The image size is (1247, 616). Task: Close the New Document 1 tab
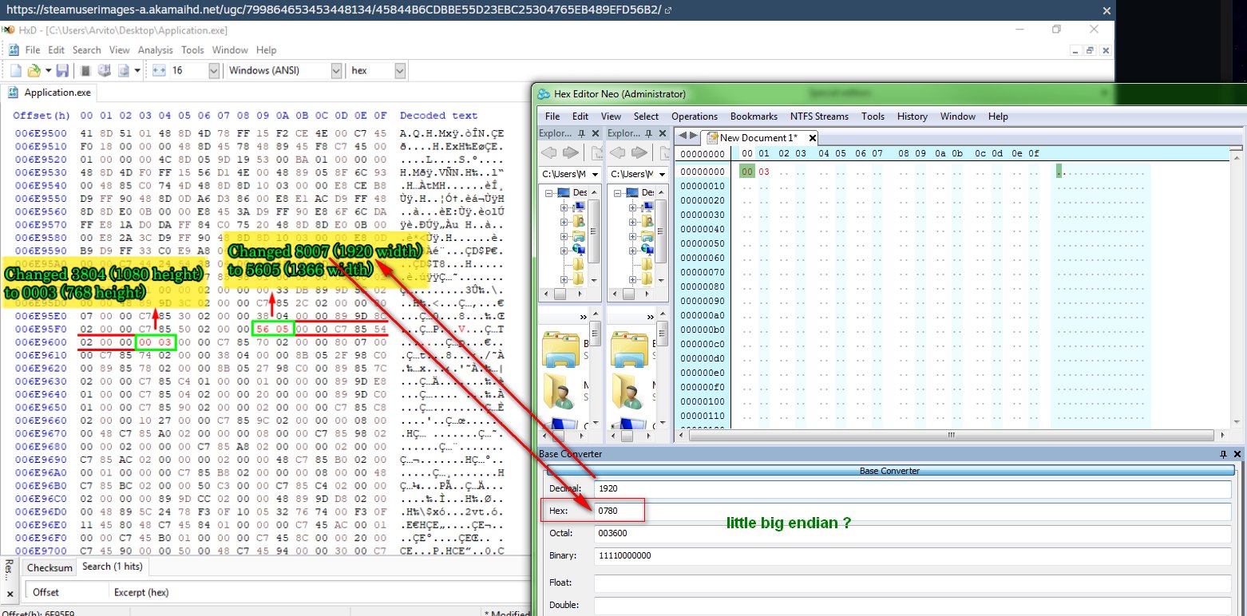(812, 137)
